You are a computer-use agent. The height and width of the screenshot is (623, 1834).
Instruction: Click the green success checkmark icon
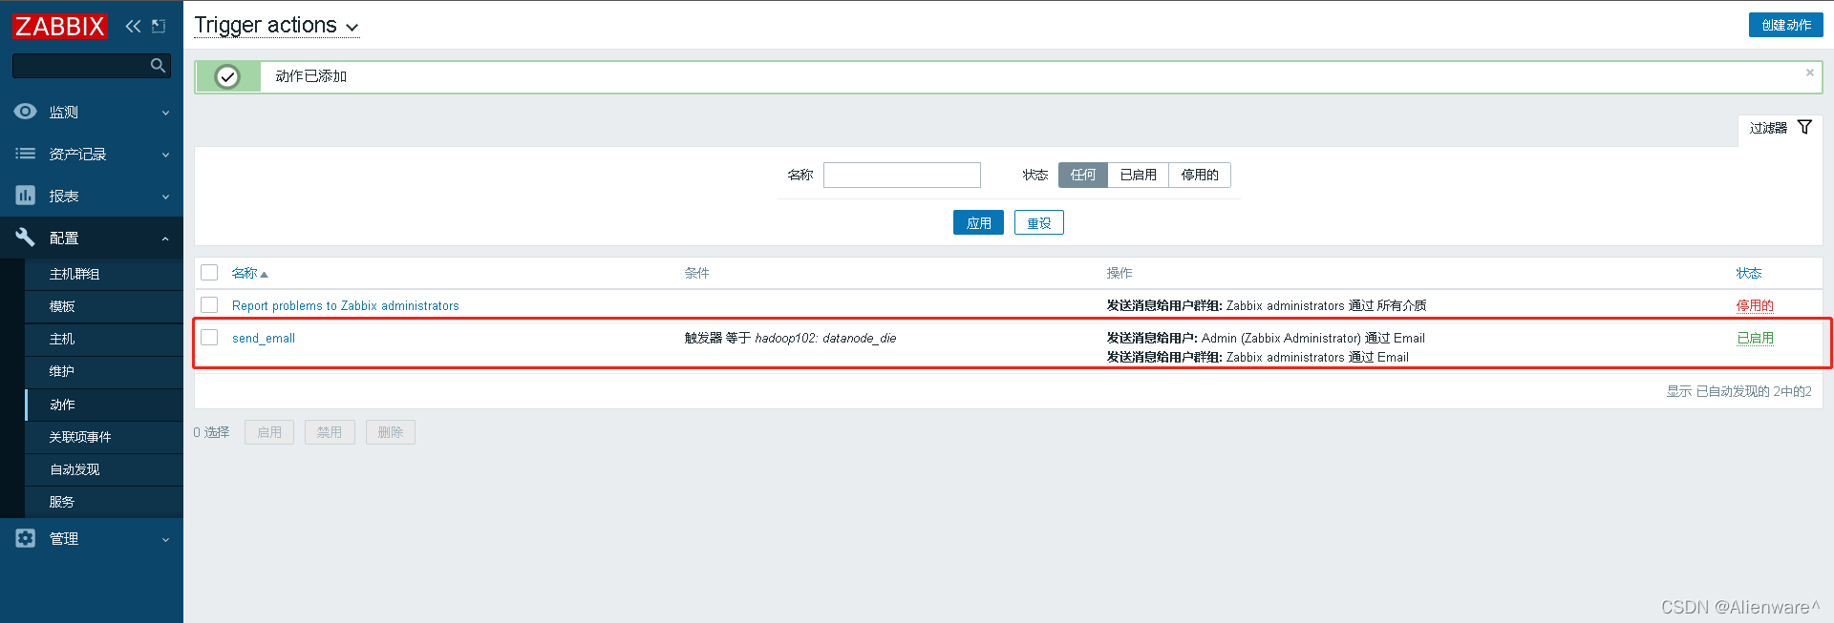point(227,76)
